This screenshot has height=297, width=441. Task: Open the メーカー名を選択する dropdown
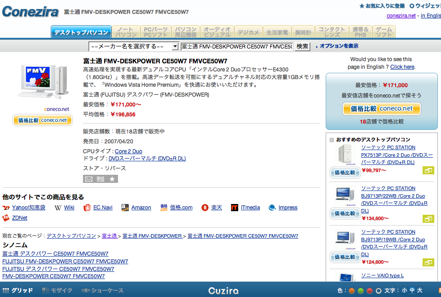coord(134,46)
